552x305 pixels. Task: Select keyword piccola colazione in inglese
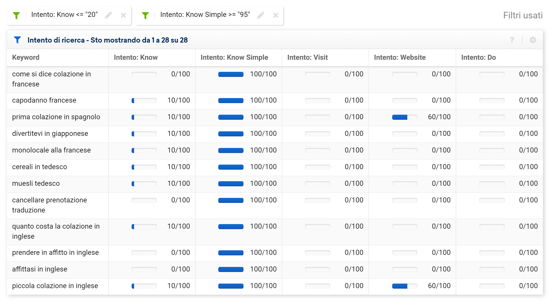click(x=55, y=286)
